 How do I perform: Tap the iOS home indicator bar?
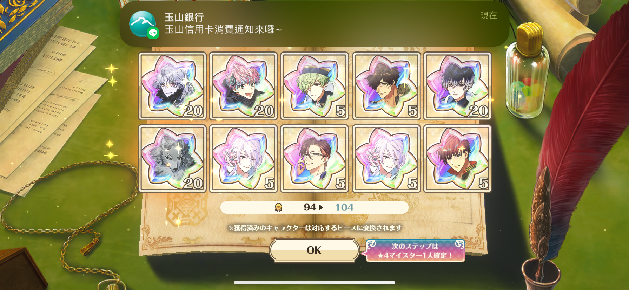pyautogui.click(x=314, y=283)
